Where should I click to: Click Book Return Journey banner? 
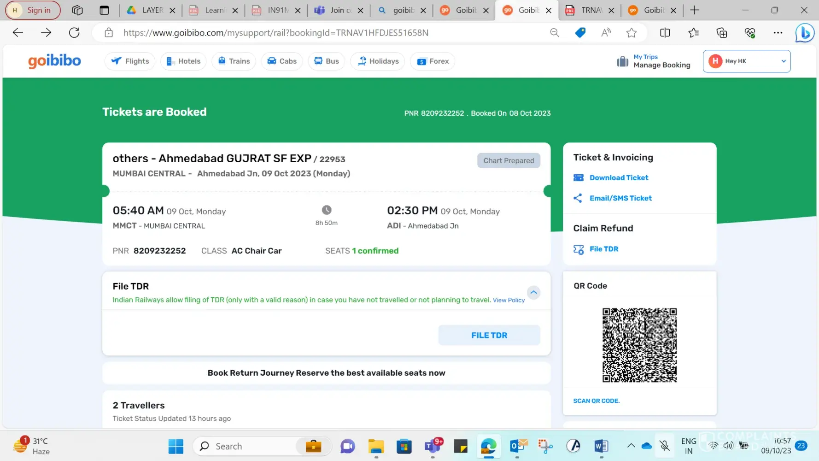pos(326,373)
